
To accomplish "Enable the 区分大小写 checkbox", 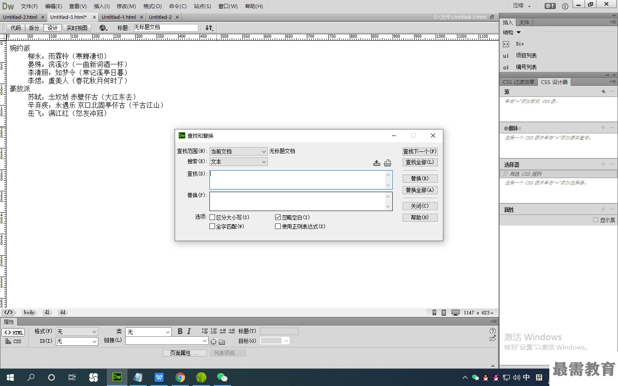I will coord(212,217).
